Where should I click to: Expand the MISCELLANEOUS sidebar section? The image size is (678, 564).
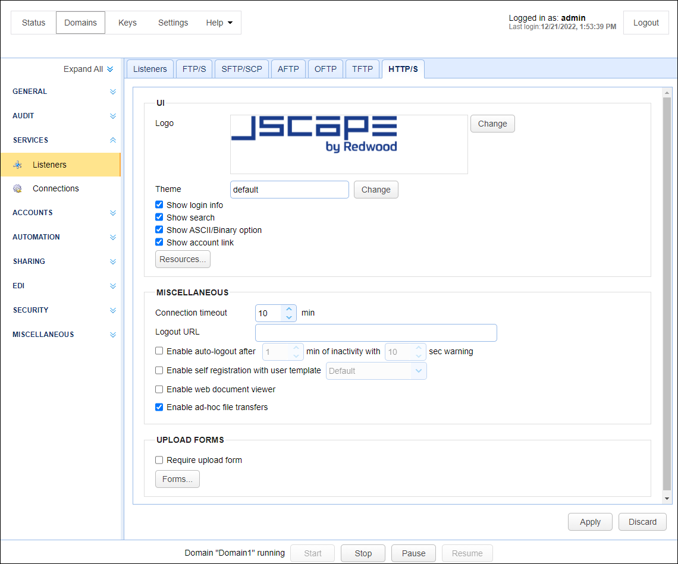(113, 335)
